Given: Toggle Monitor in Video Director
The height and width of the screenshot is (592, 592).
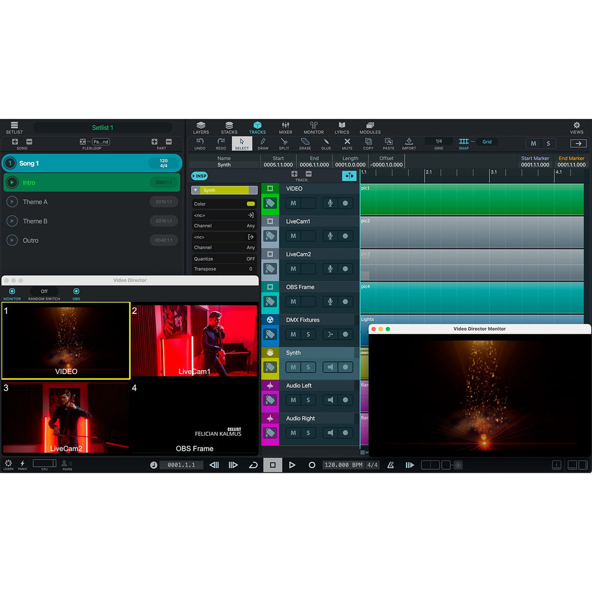Looking at the screenshot, I should pos(12,294).
